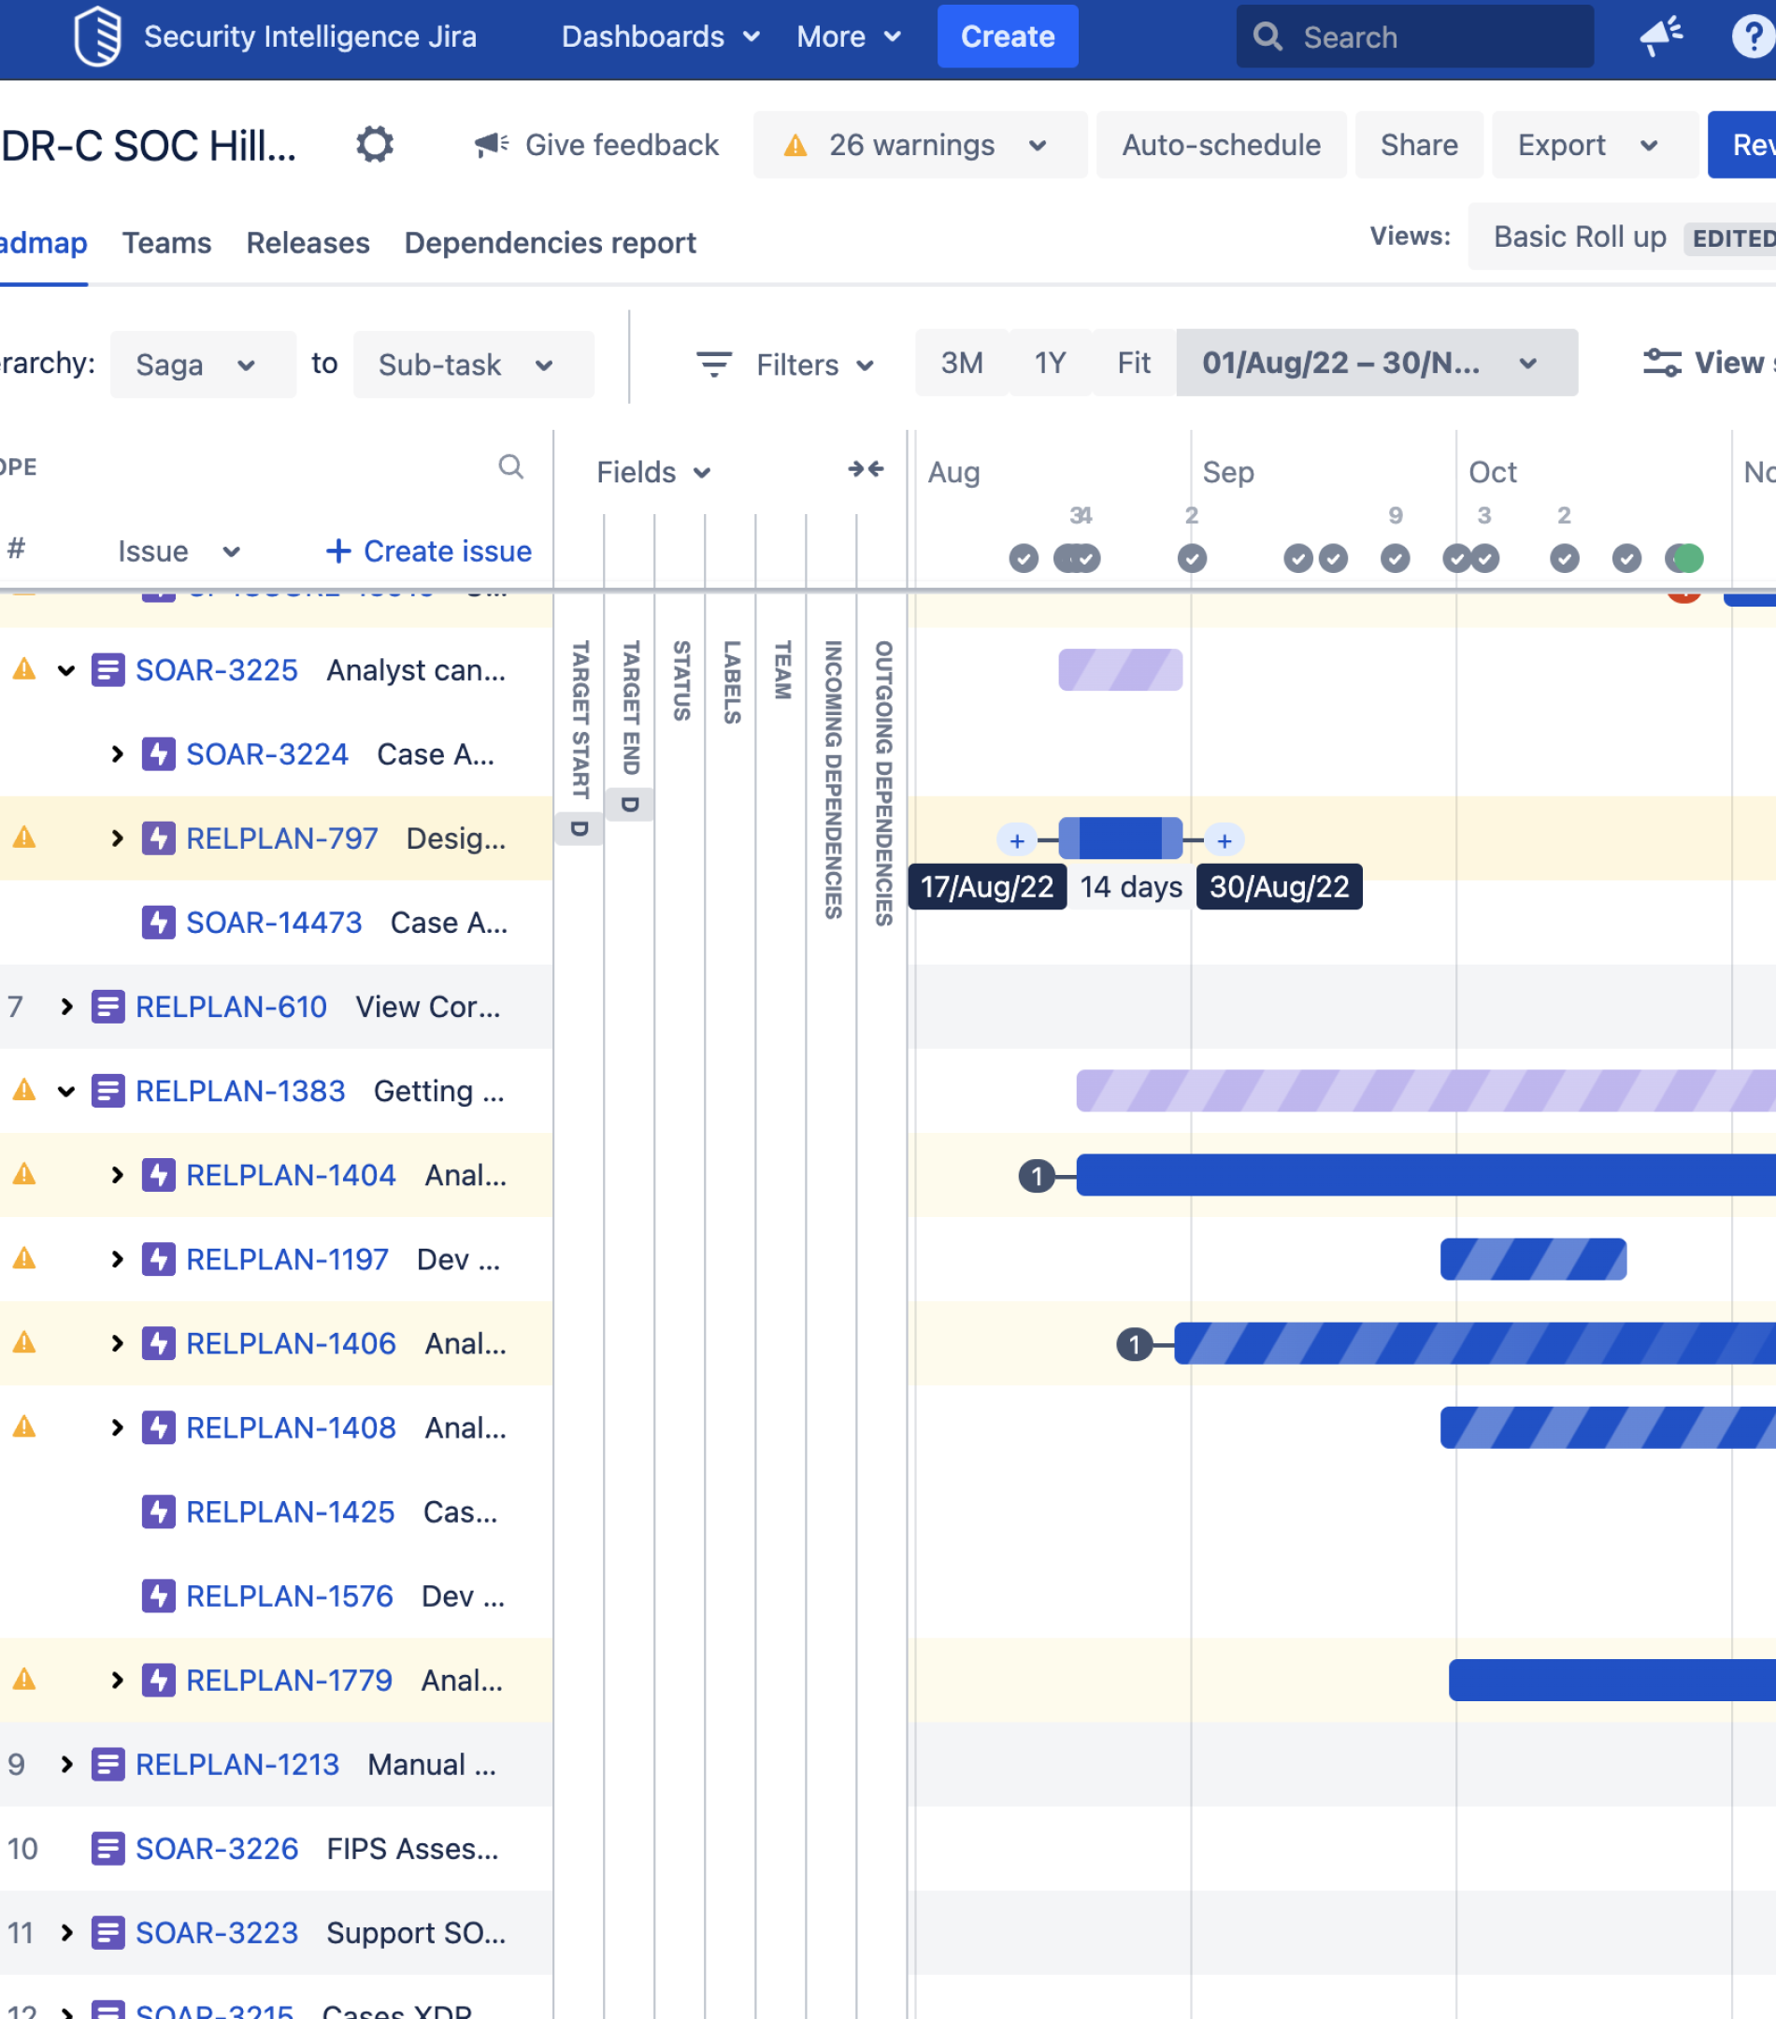
Task: Switch to the Teams tab
Action: 167,243
